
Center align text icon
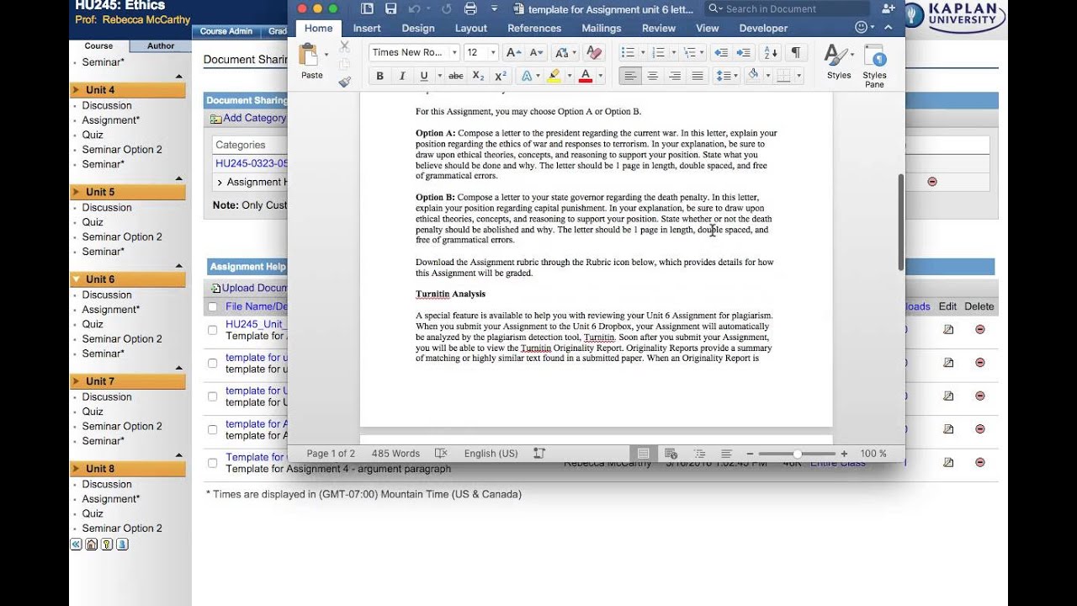click(652, 76)
